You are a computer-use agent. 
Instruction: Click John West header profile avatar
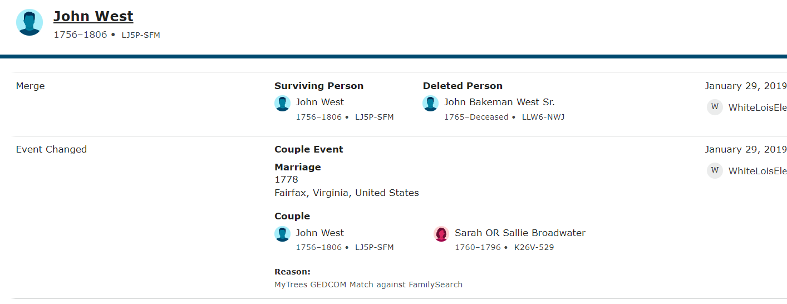point(29,22)
